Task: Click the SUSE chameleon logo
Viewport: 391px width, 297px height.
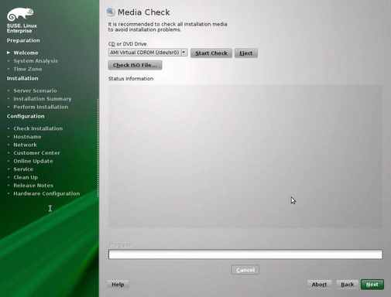Action: pyautogui.click(x=20, y=14)
